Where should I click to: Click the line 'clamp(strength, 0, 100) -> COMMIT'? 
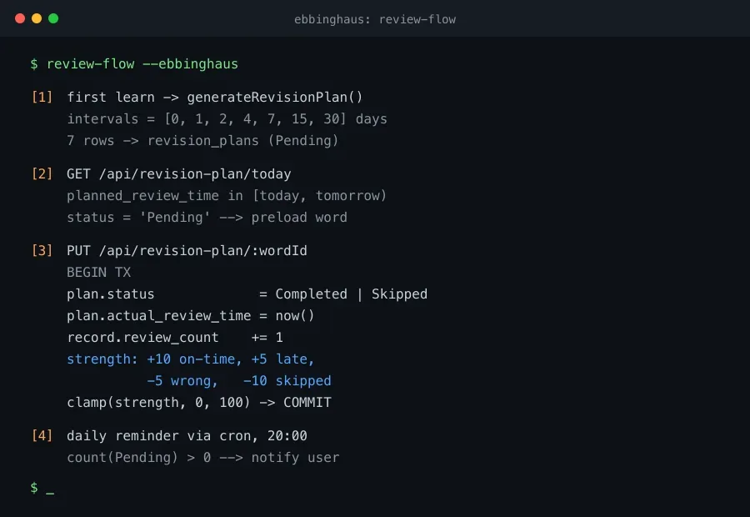[199, 402]
